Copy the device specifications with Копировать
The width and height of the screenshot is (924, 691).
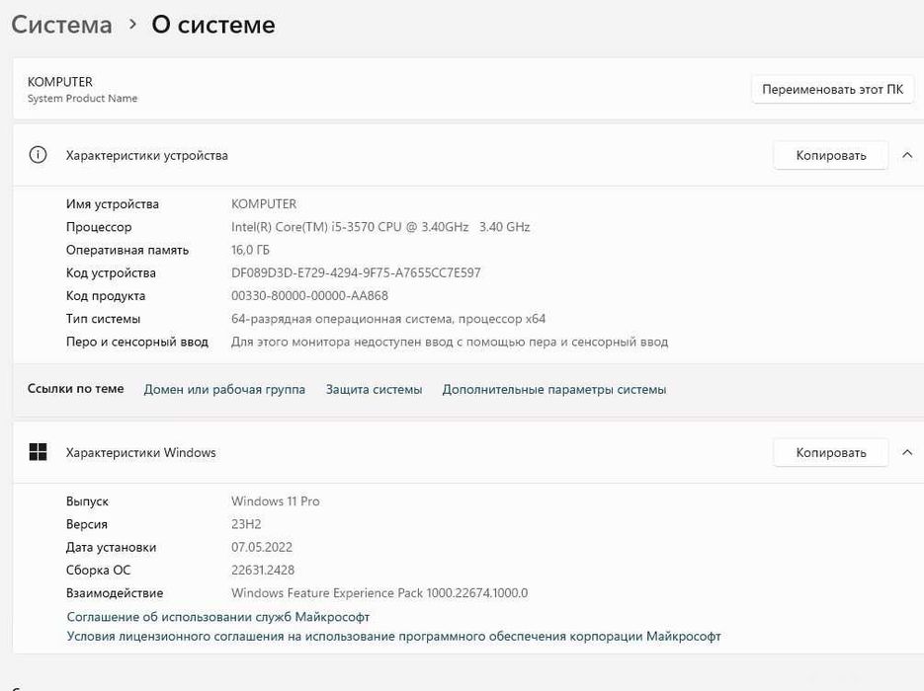[830, 155]
